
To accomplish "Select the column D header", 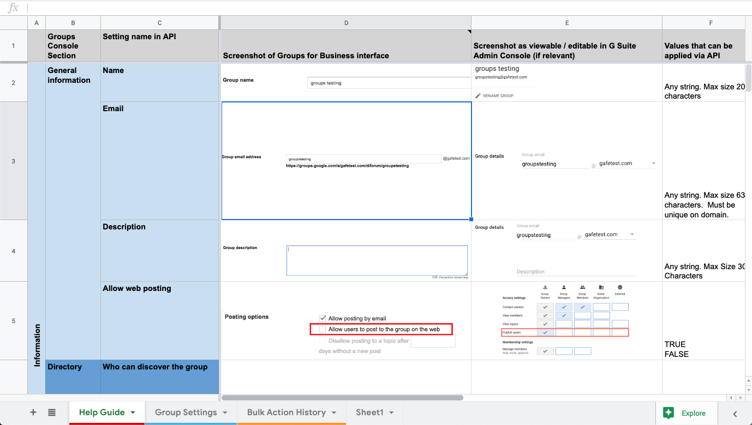I will (346, 23).
